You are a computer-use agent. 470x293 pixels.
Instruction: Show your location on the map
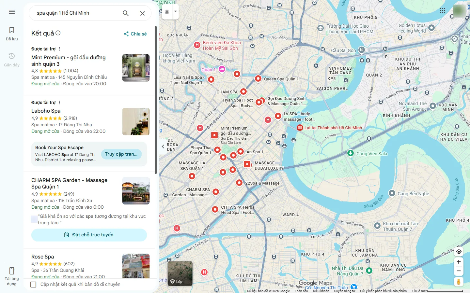click(x=459, y=252)
